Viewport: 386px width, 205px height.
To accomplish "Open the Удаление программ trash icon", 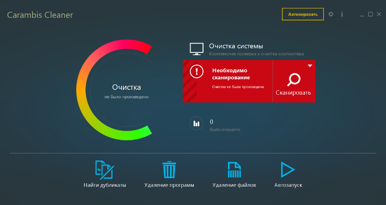I will click(x=169, y=169).
